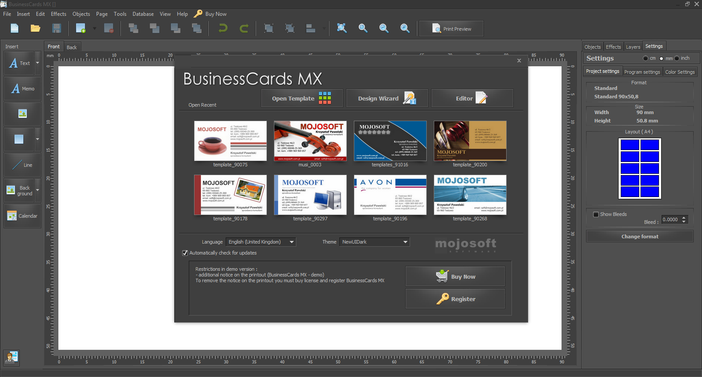The image size is (702, 377).
Task: Increase the Bleed value stepper
Action: coord(684,218)
